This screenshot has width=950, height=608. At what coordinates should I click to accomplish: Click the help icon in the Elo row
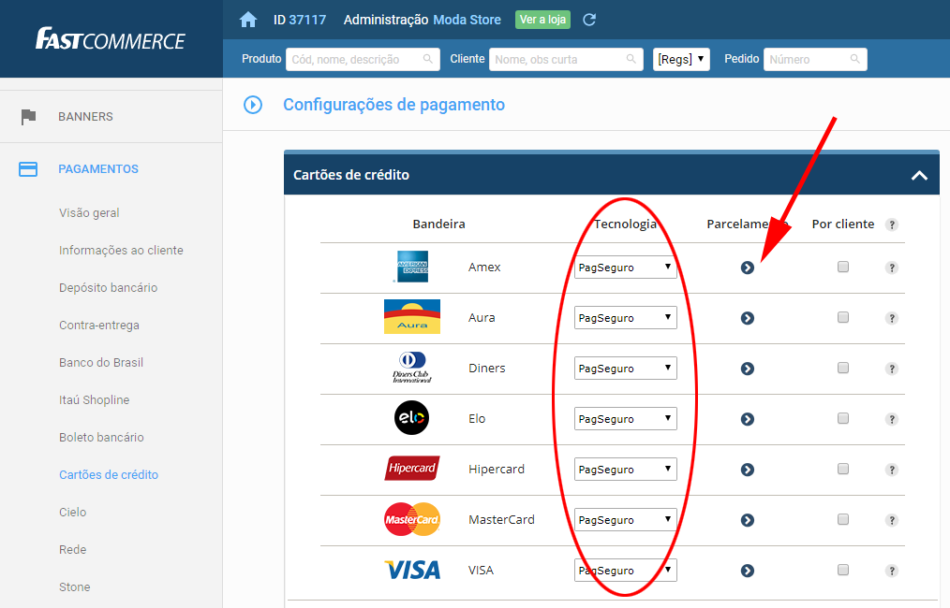point(891,419)
